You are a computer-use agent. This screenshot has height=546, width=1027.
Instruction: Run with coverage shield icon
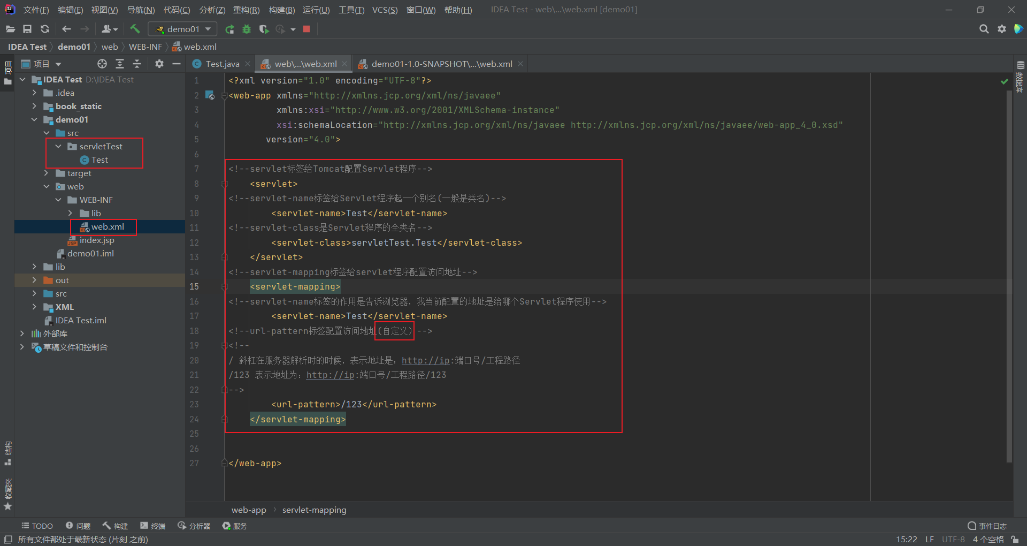click(x=264, y=29)
